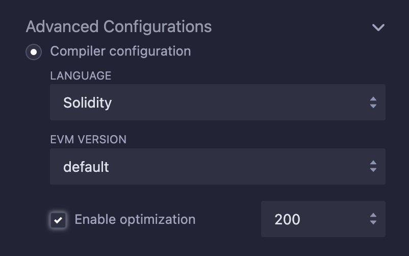Click the Compiler configuration label text
Image resolution: width=409 pixels, height=256 pixels.
pos(120,51)
